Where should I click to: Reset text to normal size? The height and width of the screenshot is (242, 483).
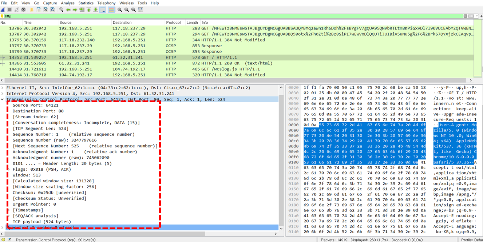click(134, 10)
